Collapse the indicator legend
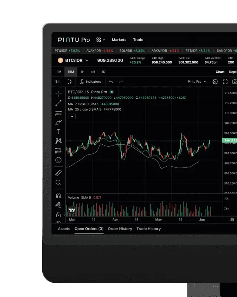Image resolution: width=237 pixels, height=297 pixels. 71,116
